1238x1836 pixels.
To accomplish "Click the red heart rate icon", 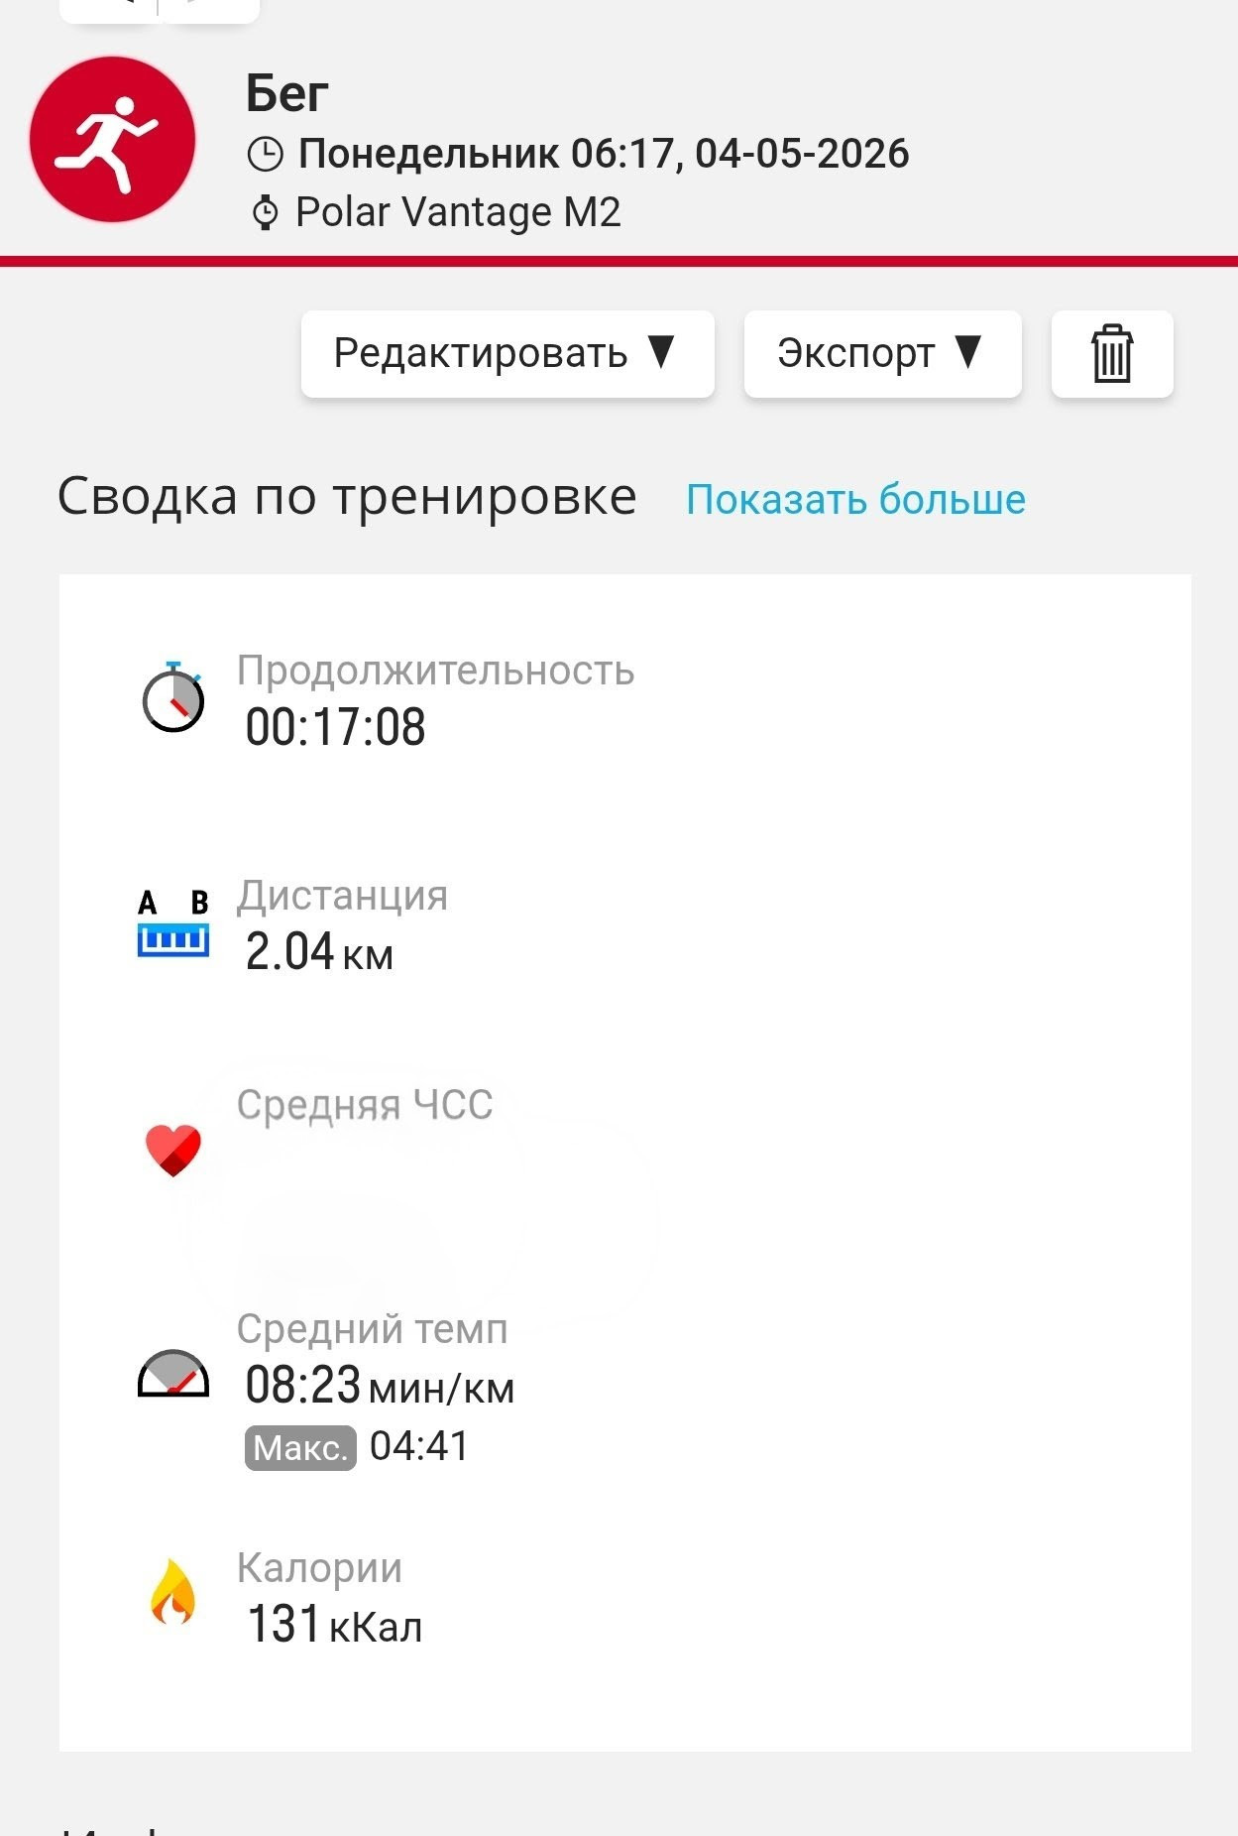I will click(173, 1151).
